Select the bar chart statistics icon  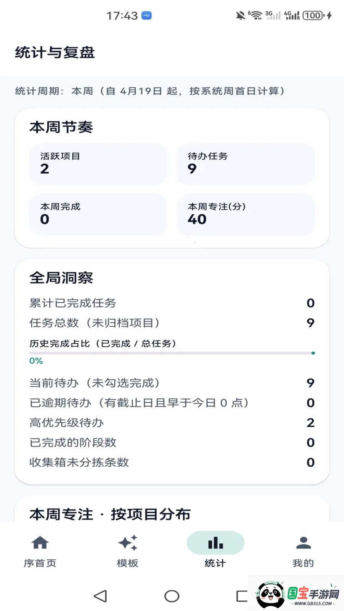pos(216,543)
